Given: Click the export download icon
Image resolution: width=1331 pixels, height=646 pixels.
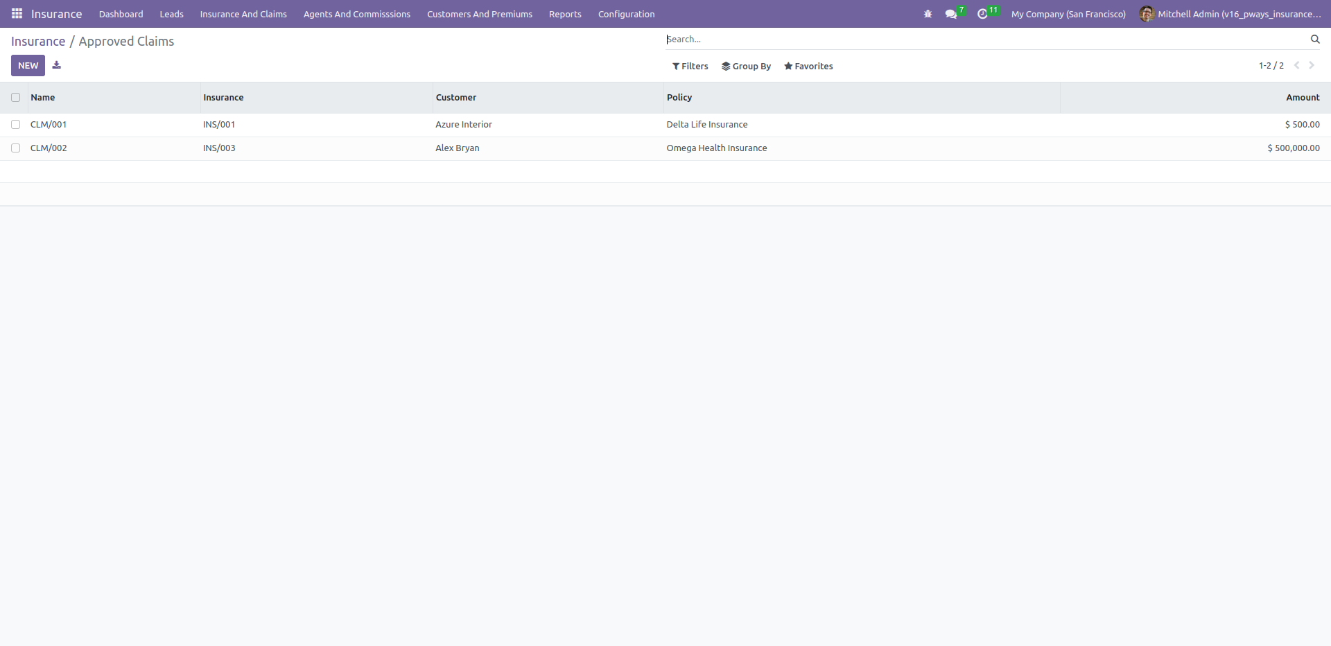Looking at the screenshot, I should pyautogui.click(x=57, y=65).
